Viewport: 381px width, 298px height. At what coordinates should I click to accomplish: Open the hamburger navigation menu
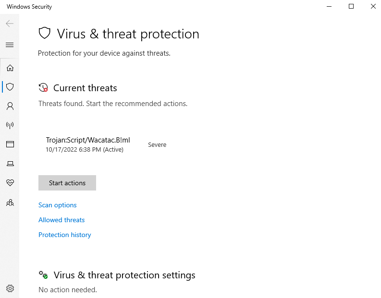point(10,45)
